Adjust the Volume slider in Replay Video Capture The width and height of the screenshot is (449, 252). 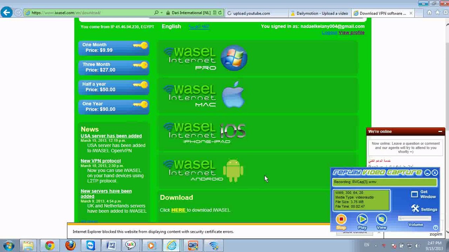(x=415, y=218)
